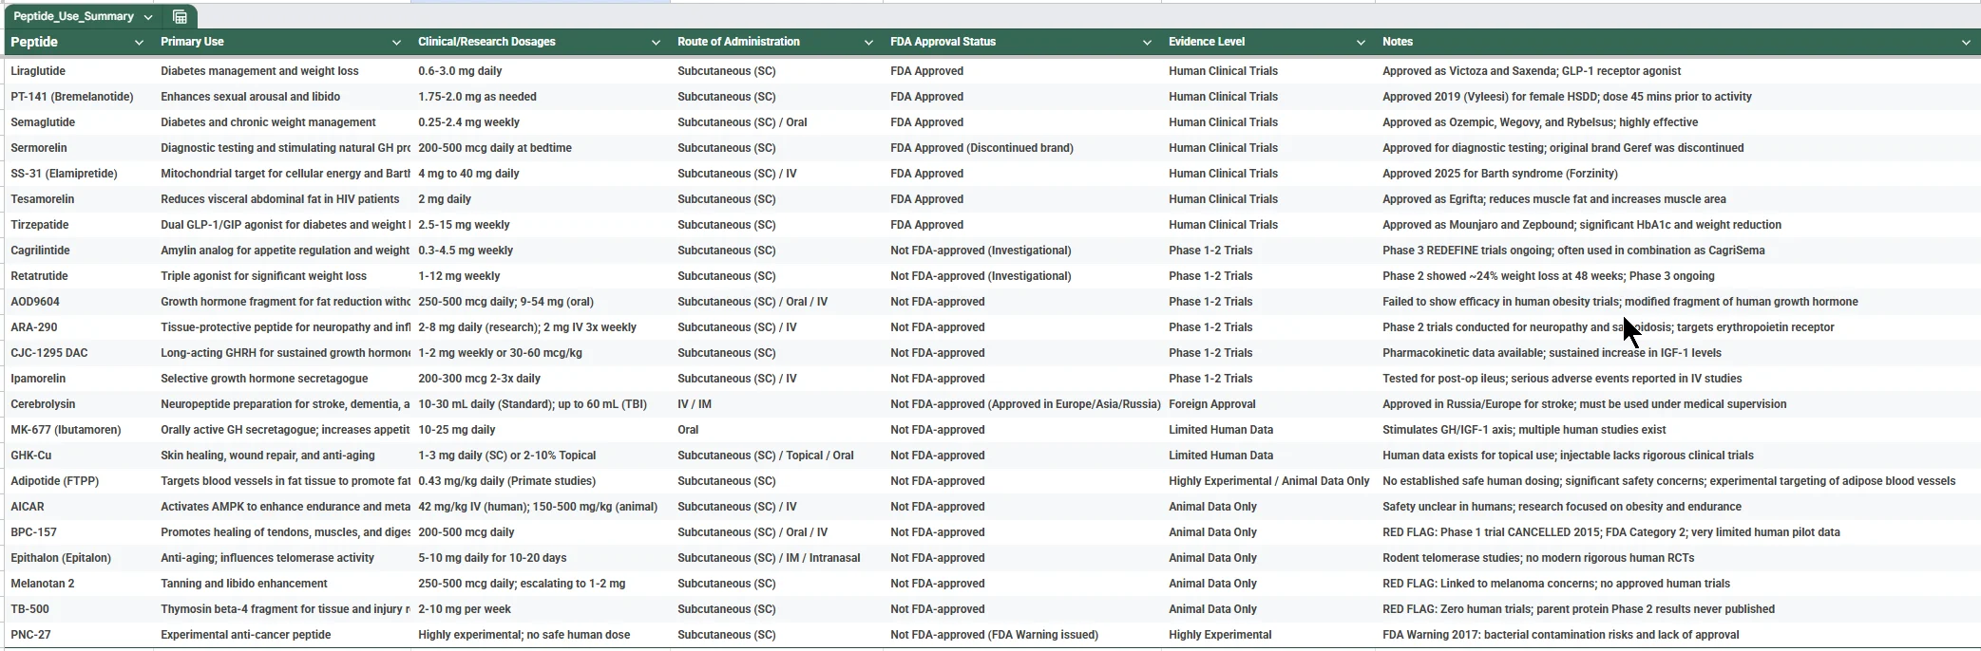Click the table view icon beside Peptide_Use_Summary
The width and height of the screenshot is (1981, 651).
point(180,17)
